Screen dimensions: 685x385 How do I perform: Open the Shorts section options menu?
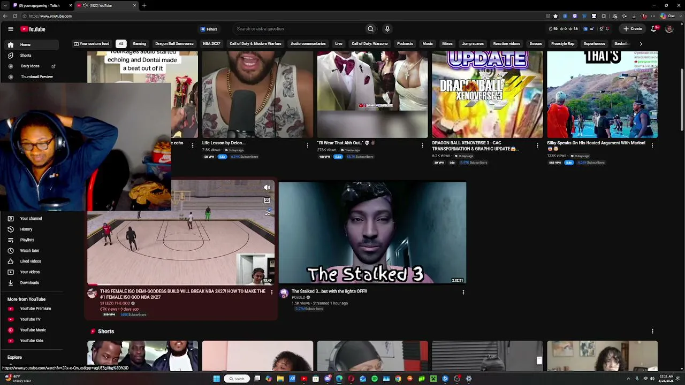coord(652,332)
